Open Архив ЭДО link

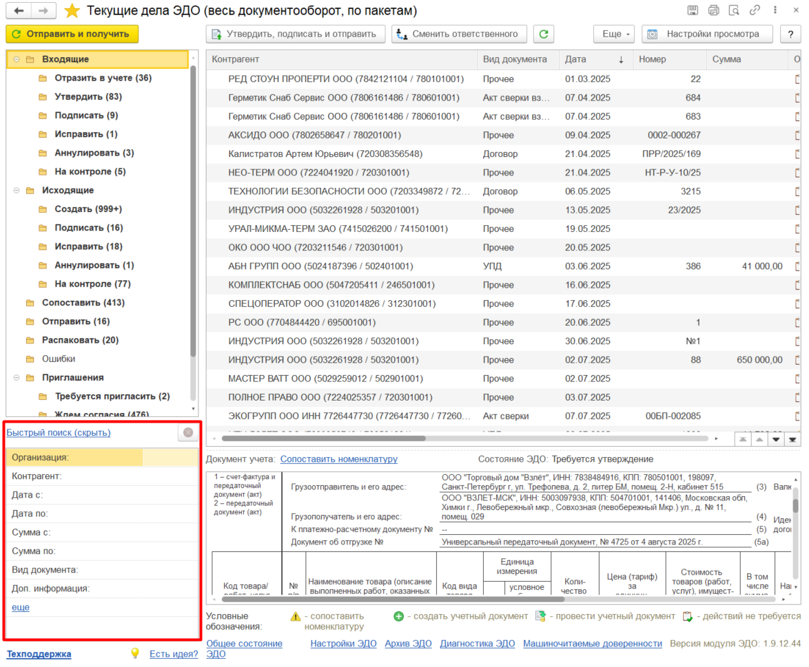click(x=408, y=644)
